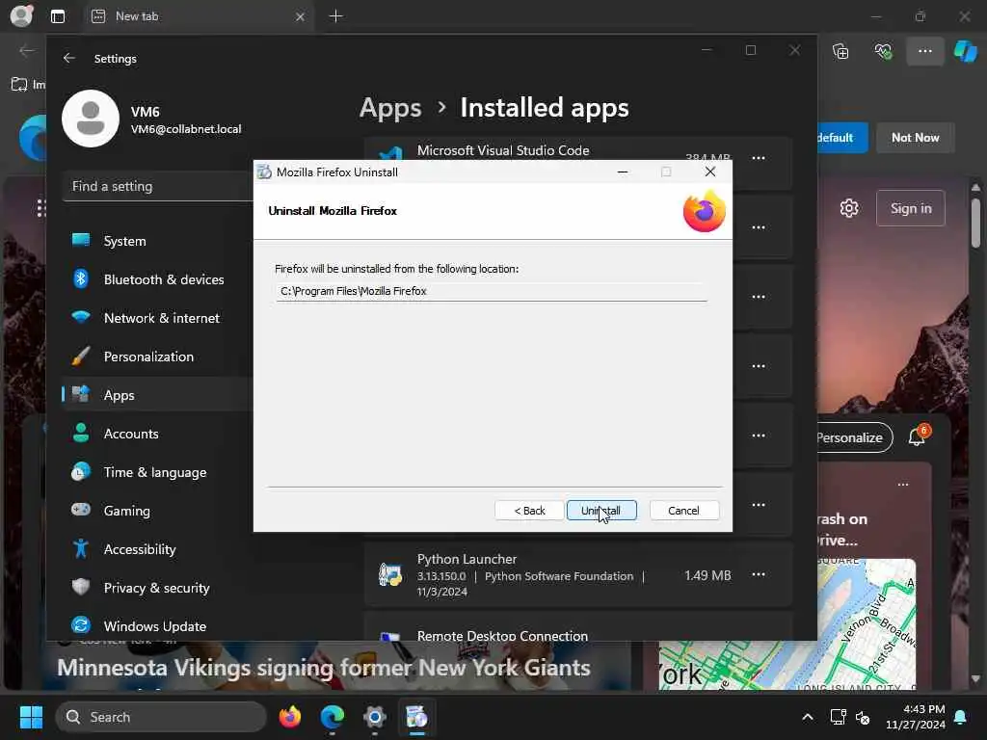
Task: Open Copilot icon in Edge toolbar
Action: tap(965, 51)
